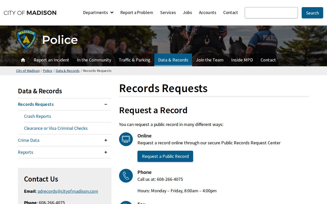This screenshot has width=327, height=204.
Task: Open Report an Incident tab
Action: click(51, 60)
